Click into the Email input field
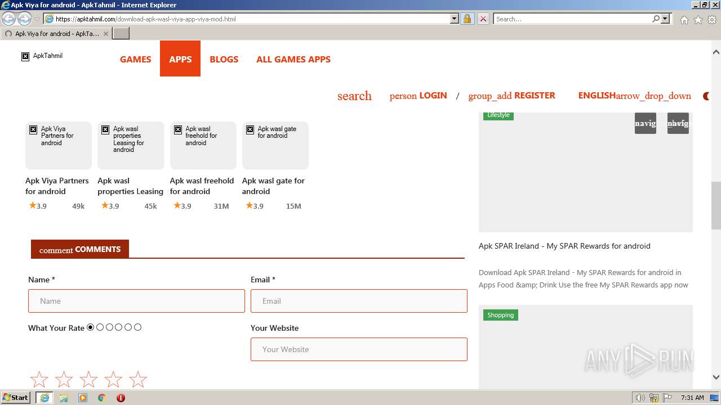This screenshot has height=405, width=721. point(359,301)
